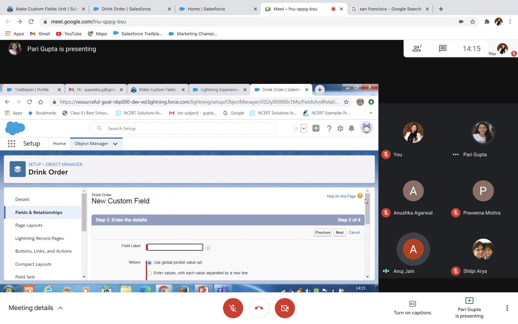Open the Einstein avatar in Salesforce header
Screen dimensions: 518x324
point(366,127)
